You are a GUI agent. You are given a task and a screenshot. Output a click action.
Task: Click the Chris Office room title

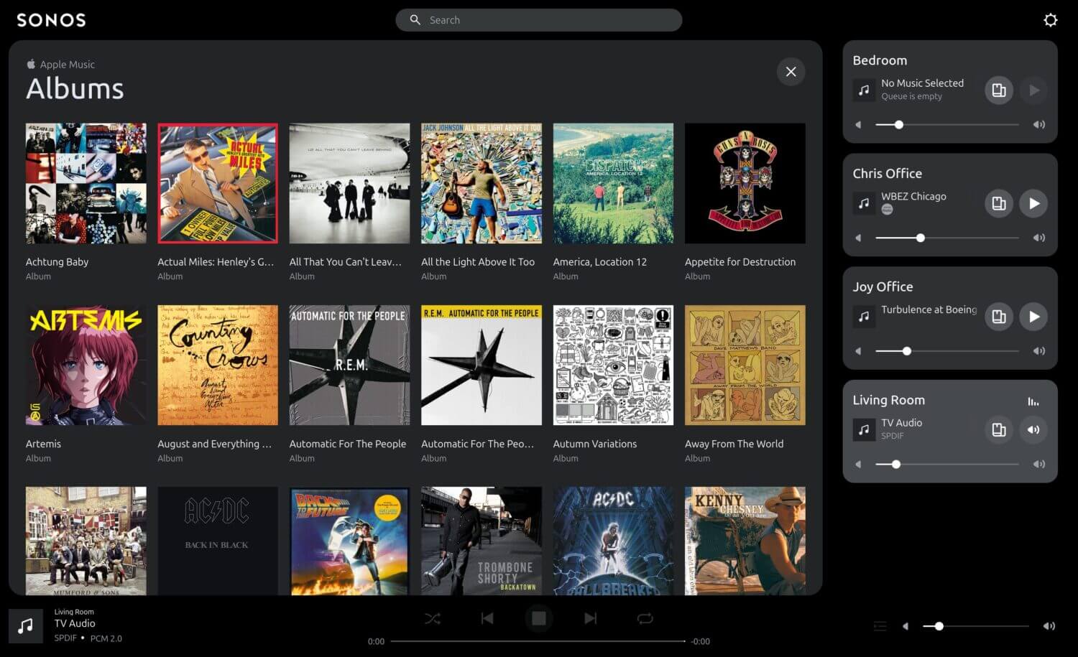coord(887,174)
